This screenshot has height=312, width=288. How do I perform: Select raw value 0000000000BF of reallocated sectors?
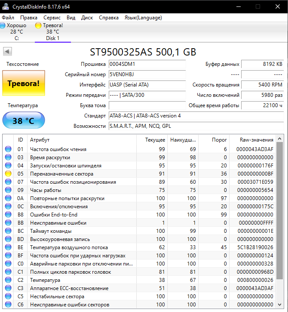pyautogui.click(x=255, y=174)
